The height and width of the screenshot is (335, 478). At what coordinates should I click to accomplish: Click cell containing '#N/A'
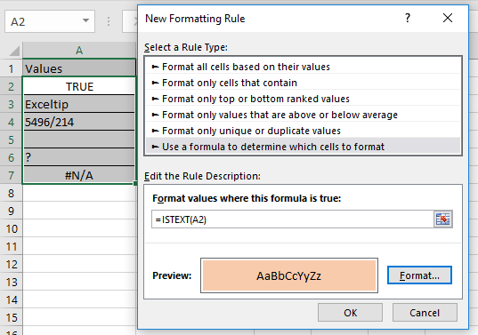tap(79, 175)
